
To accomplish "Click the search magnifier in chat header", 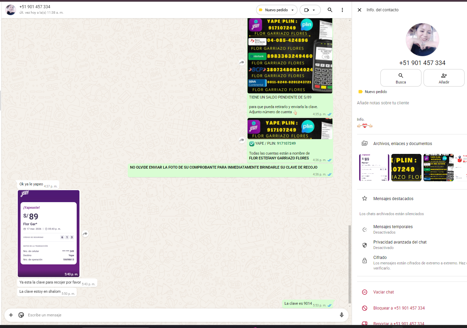I will point(330,10).
